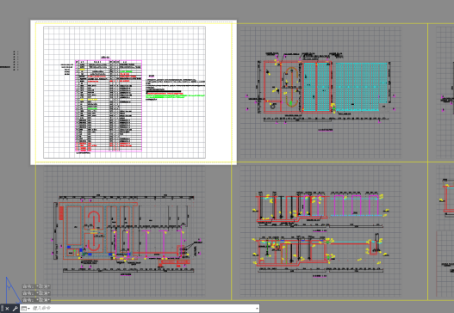The image size is (454, 313).
Task: Select the magenta-bordered table on the white sheet
Action: [x=109, y=106]
